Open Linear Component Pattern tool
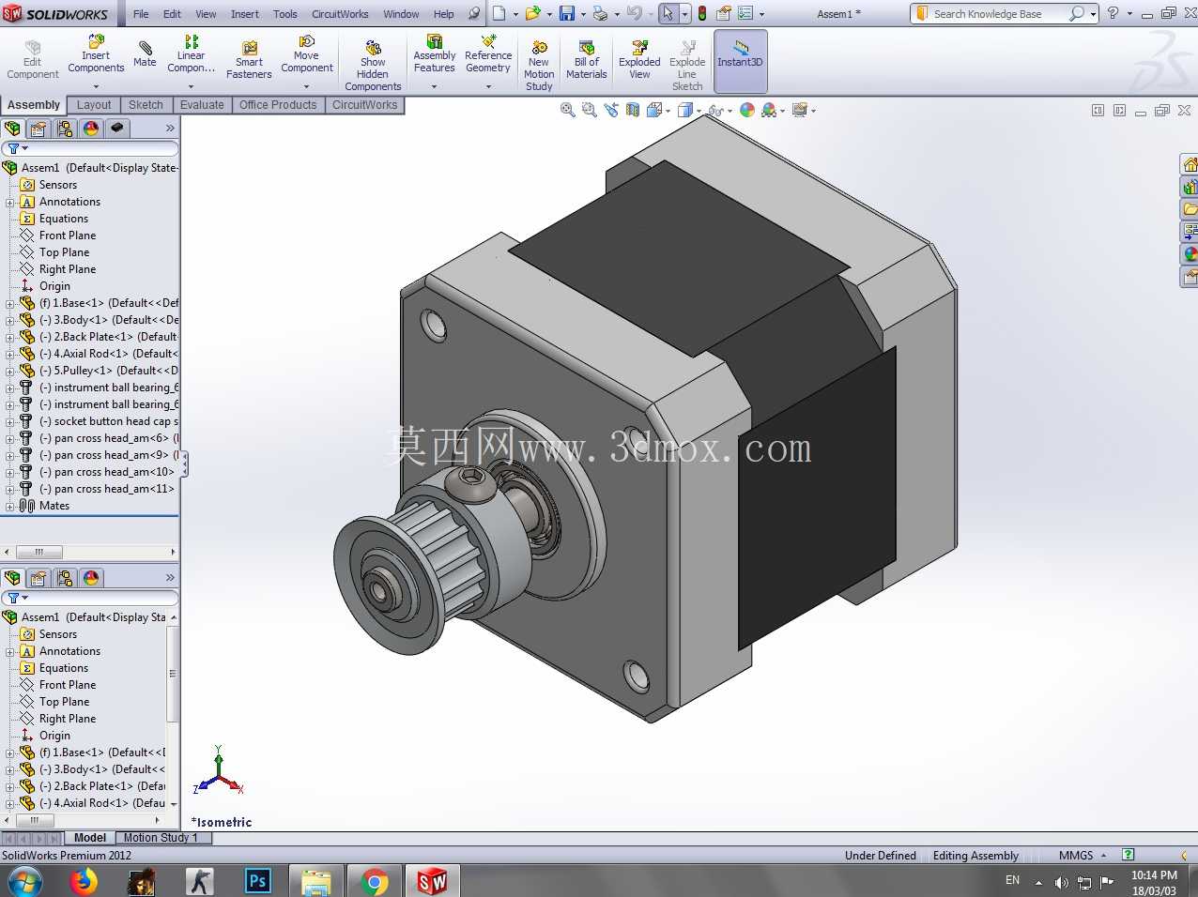Viewport: 1198px width, 897px height. pos(191,55)
